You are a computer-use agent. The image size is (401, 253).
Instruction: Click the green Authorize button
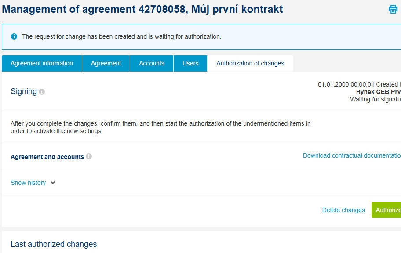[386, 210]
